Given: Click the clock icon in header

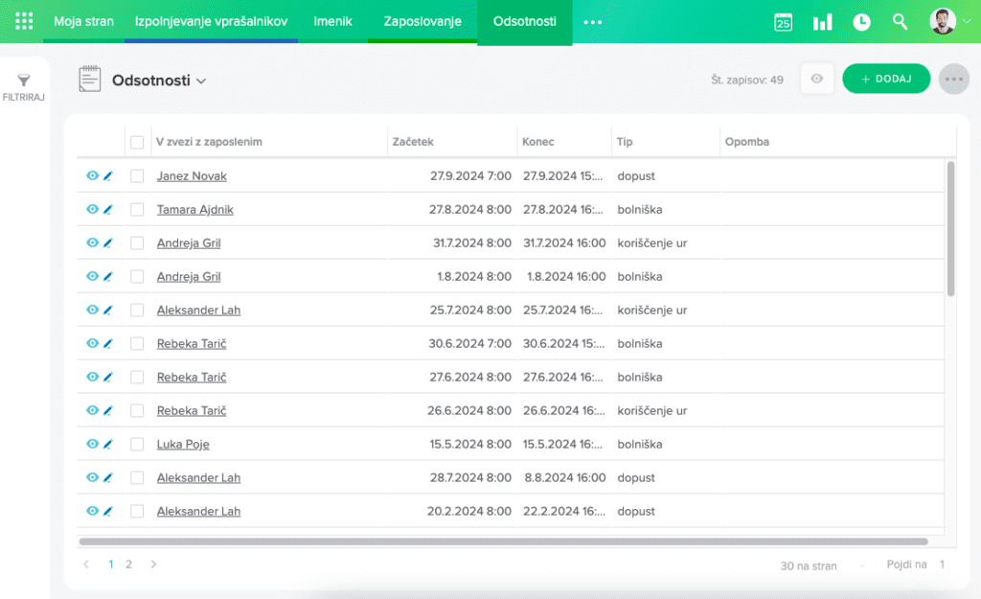Looking at the screenshot, I should (861, 22).
